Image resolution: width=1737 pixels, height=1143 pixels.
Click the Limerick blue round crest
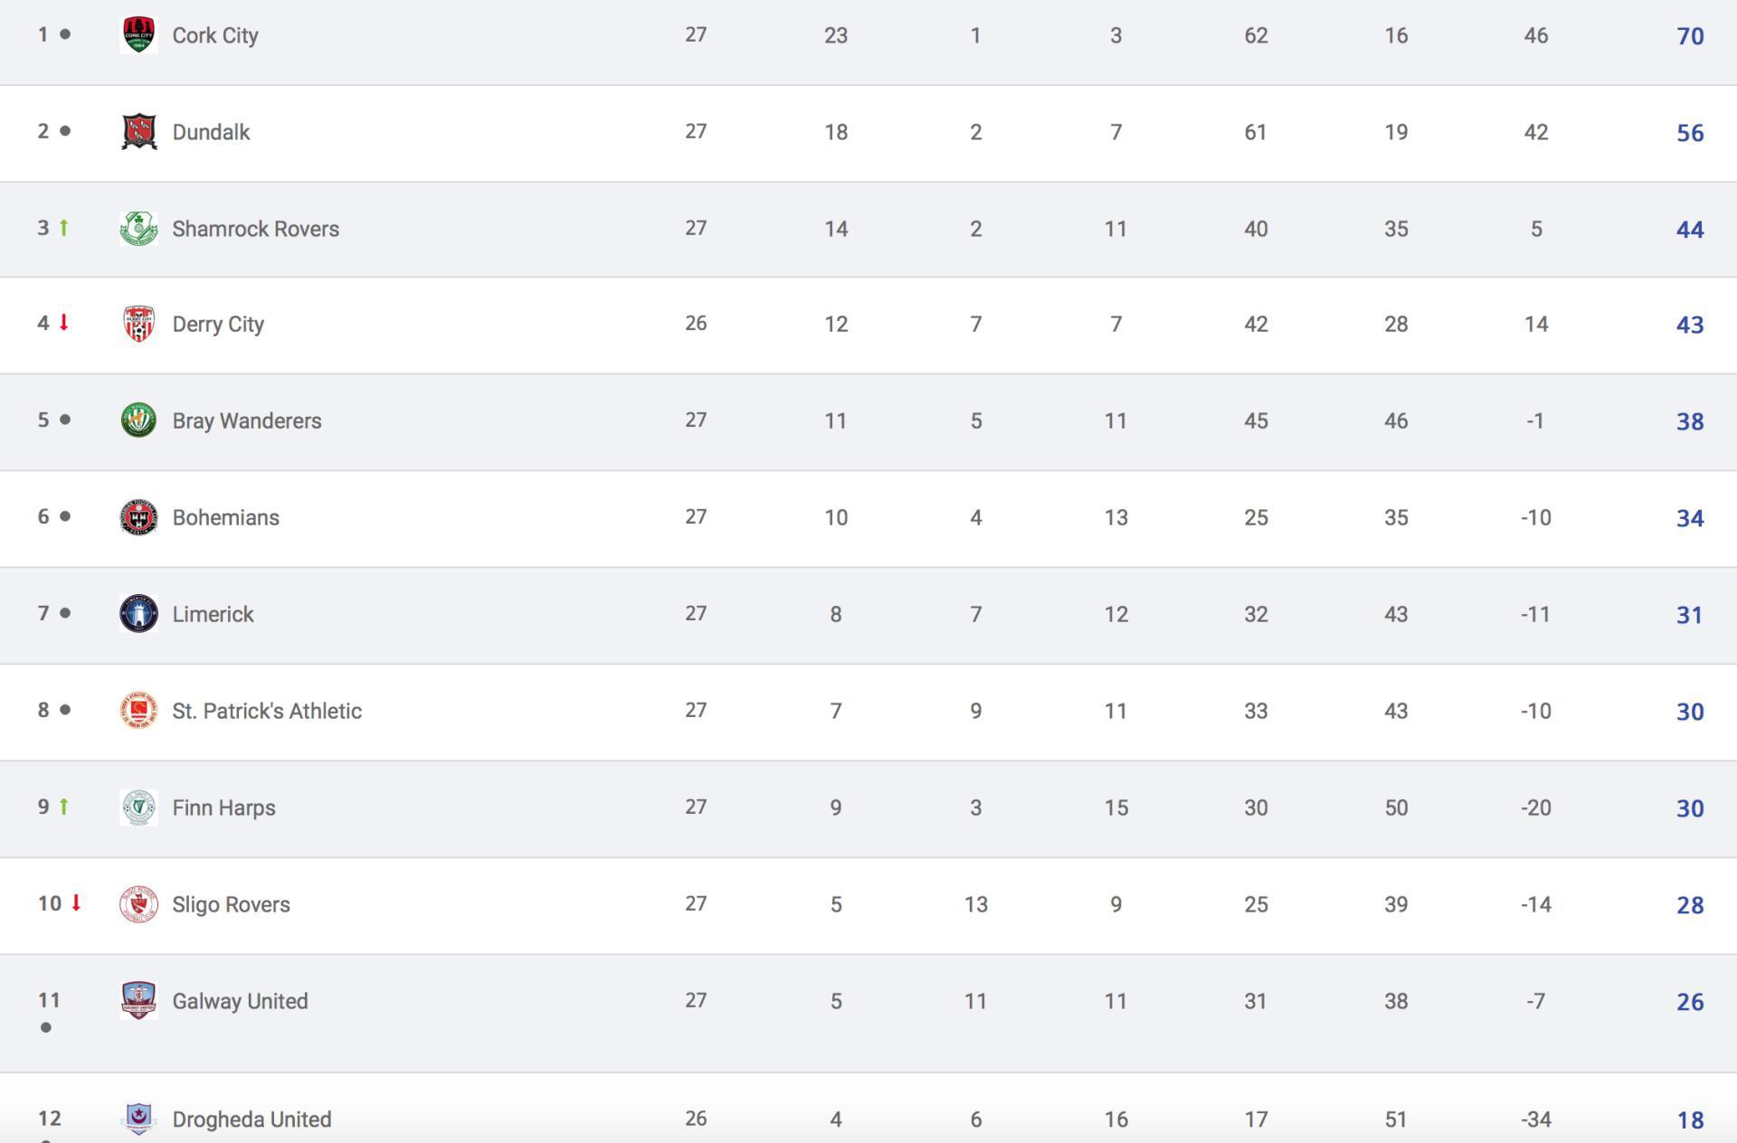[138, 614]
